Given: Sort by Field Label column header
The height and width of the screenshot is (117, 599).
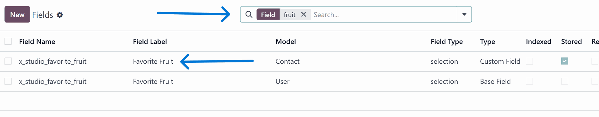Looking at the screenshot, I should coord(150,41).
